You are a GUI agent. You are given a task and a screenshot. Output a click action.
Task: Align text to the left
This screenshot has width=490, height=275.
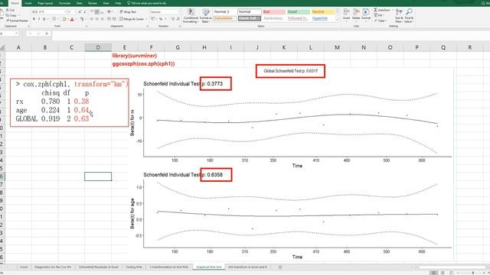[92, 19]
